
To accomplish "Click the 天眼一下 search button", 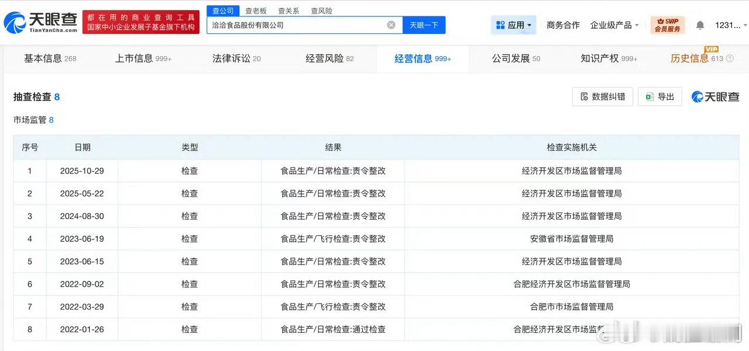I will coord(424,25).
